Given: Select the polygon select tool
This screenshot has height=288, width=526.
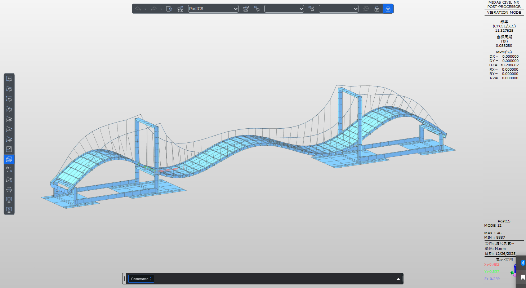Looking at the screenshot, I should (x=9, y=89).
